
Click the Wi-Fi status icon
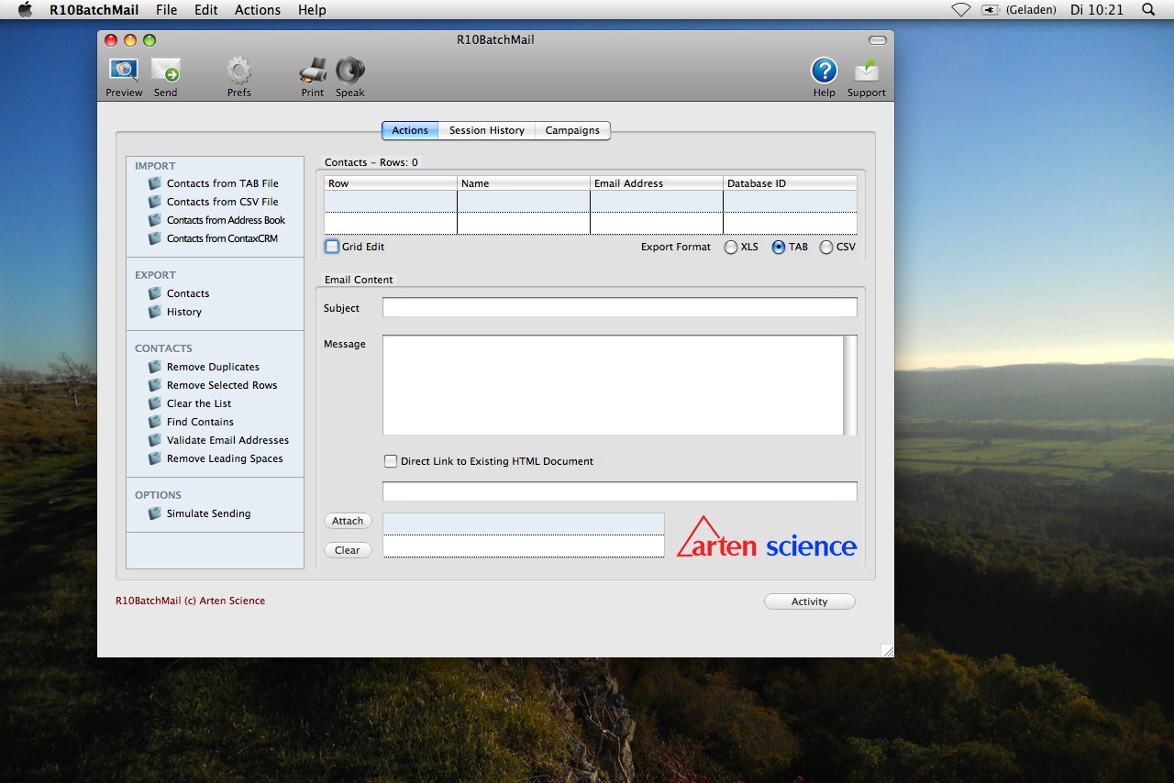click(x=960, y=9)
